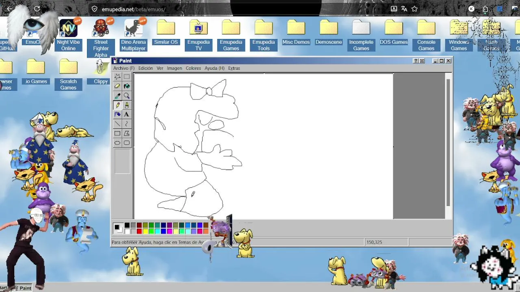Select the Airbrush spray tool

click(x=117, y=114)
